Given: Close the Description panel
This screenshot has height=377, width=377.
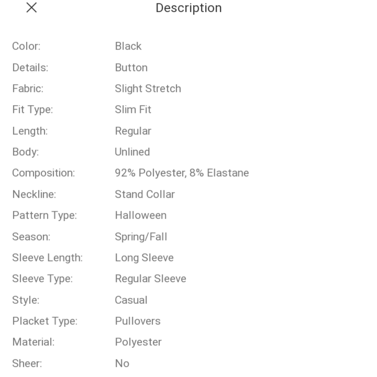Looking at the screenshot, I should tap(32, 8).
